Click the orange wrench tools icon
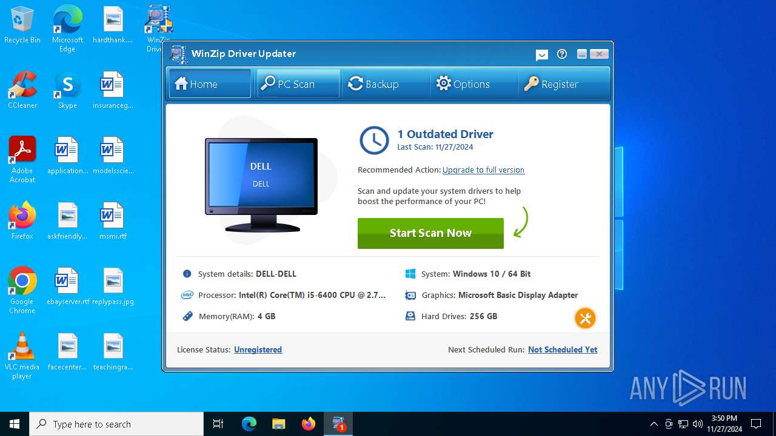 click(585, 318)
